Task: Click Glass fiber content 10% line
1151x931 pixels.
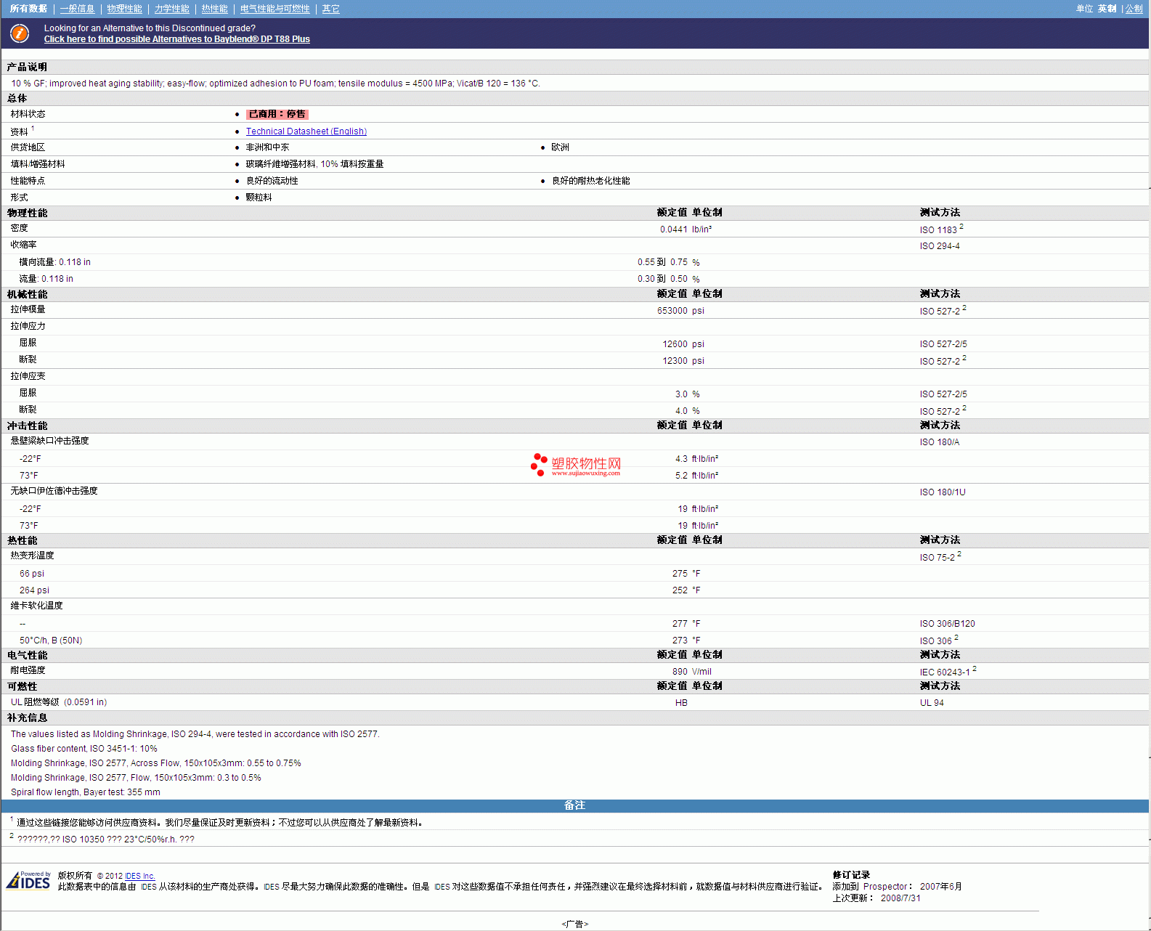Action: (84, 749)
